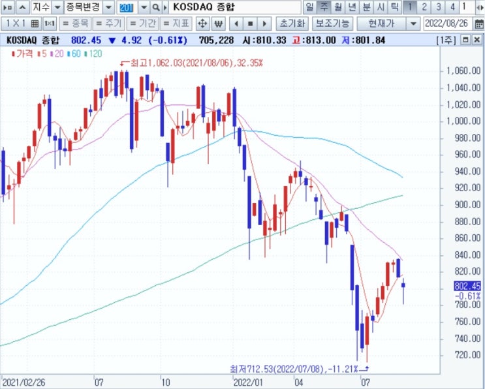The width and height of the screenshot is (485, 389).
Task: Expand the code history dropdown next to 201
Action: coord(144,7)
